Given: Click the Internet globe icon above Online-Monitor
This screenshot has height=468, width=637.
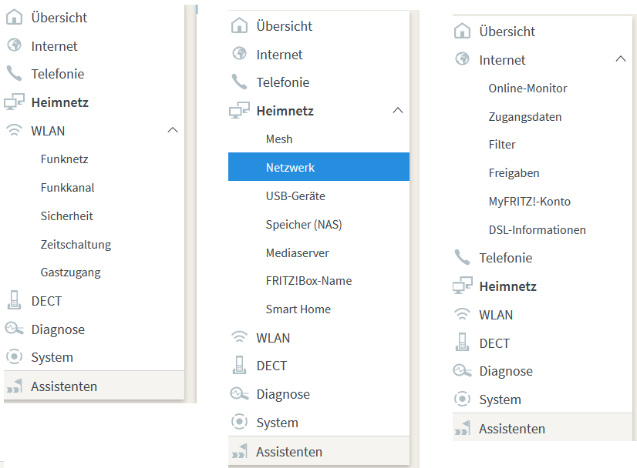Looking at the screenshot, I should pos(463,60).
